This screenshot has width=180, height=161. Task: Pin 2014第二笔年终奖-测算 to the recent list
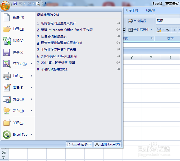click(118, 63)
